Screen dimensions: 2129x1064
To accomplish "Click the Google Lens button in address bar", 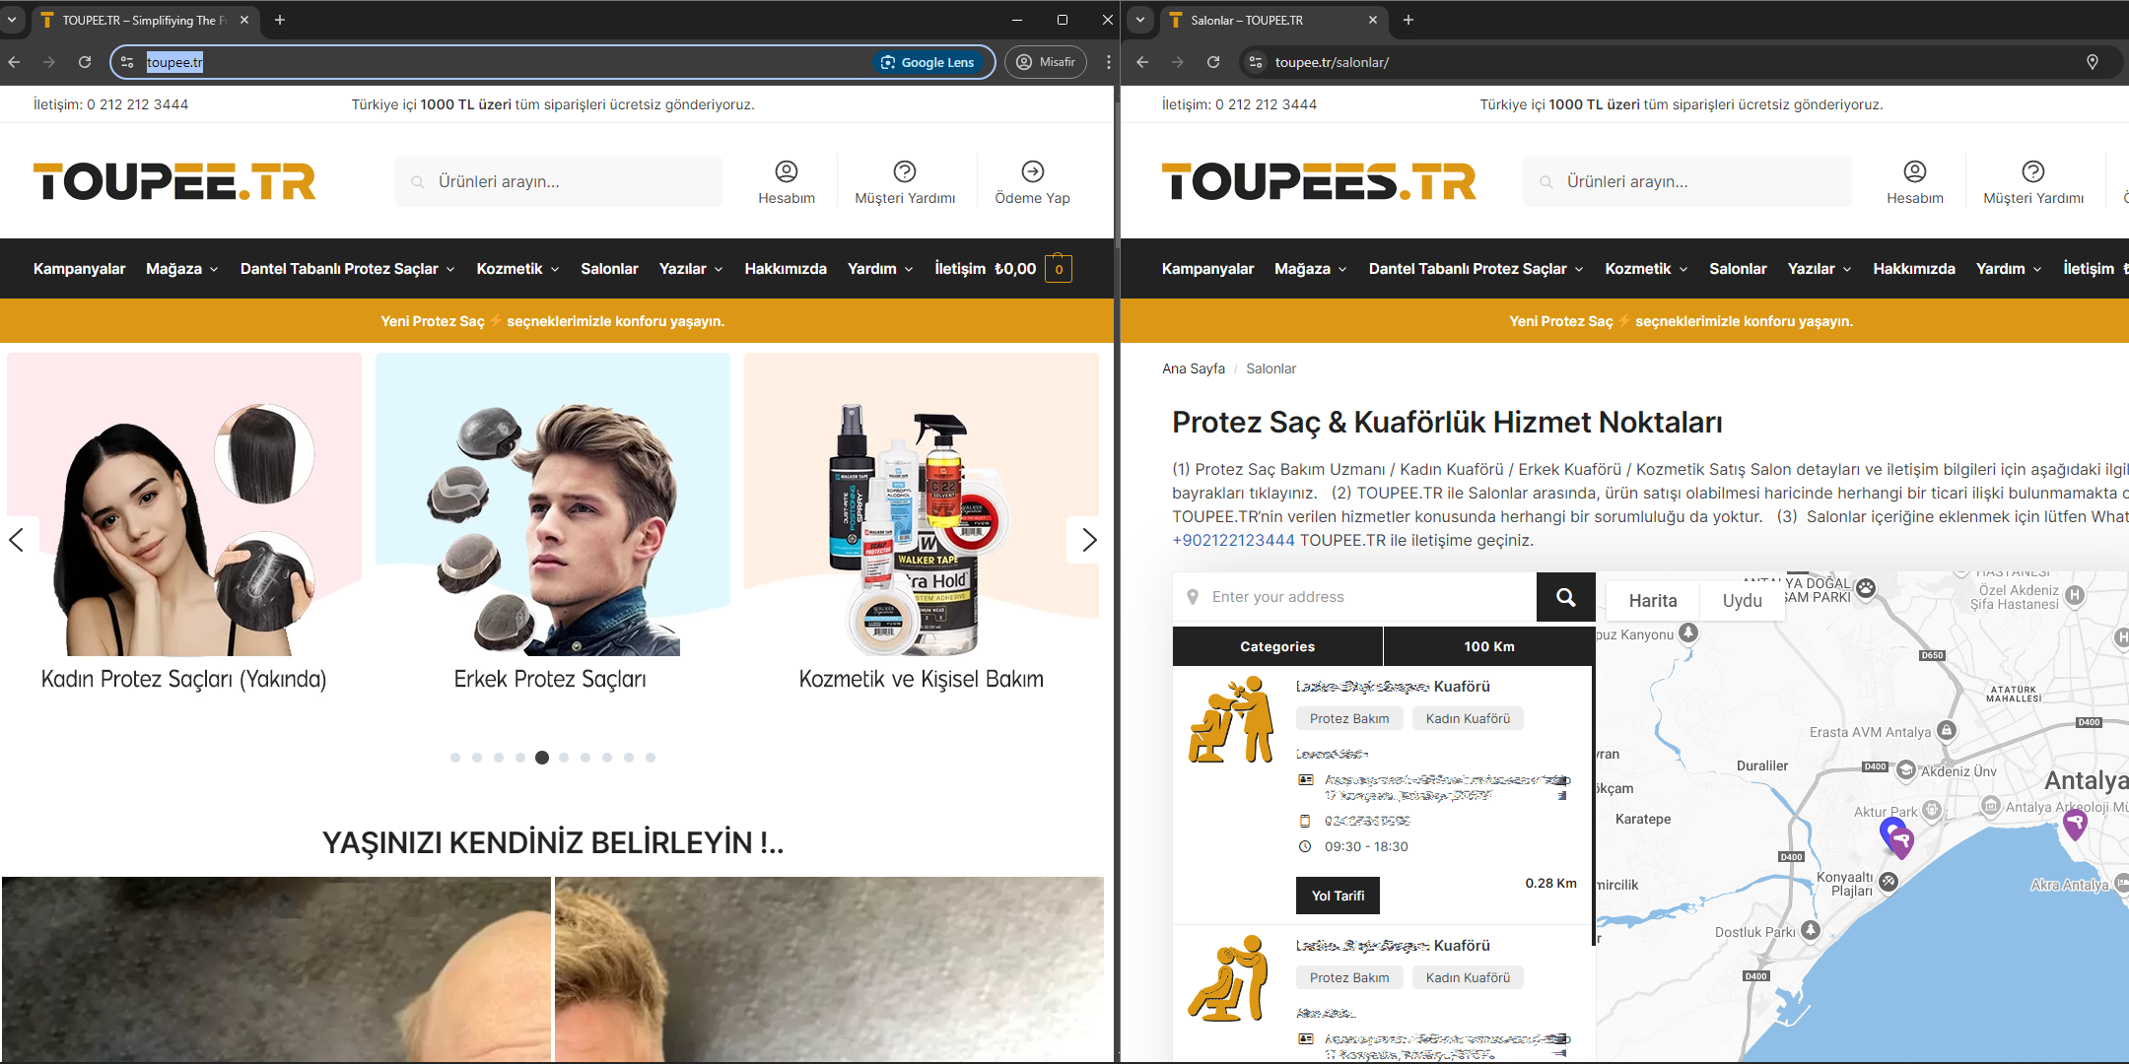I will (x=927, y=62).
